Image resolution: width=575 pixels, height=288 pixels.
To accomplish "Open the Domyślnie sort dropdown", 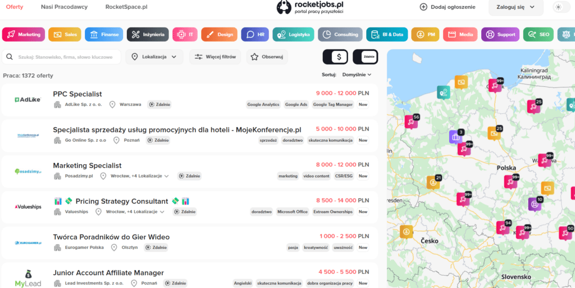I will [357, 75].
